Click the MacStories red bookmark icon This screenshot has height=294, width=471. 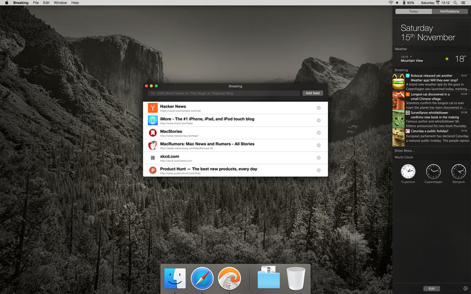tap(152, 133)
